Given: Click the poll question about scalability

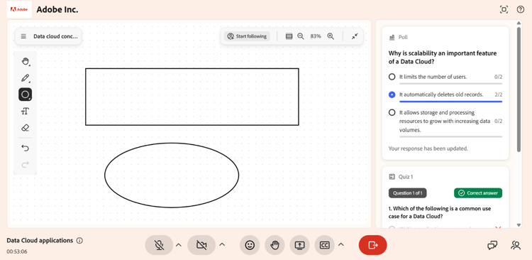Looking at the screenshot, I should pyautogui.click(x=443, y=58).
